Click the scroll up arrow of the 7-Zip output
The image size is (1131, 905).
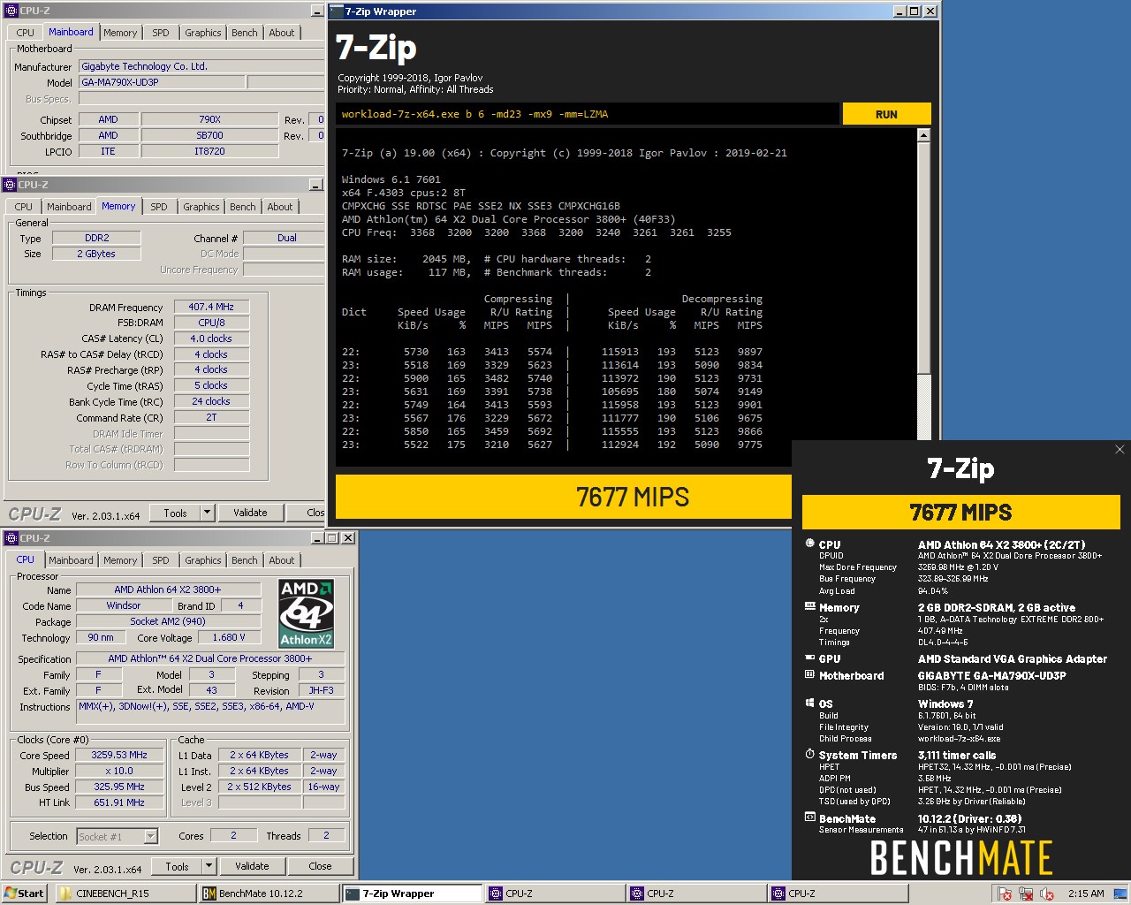pyautogui.click(x=923, y=135)
